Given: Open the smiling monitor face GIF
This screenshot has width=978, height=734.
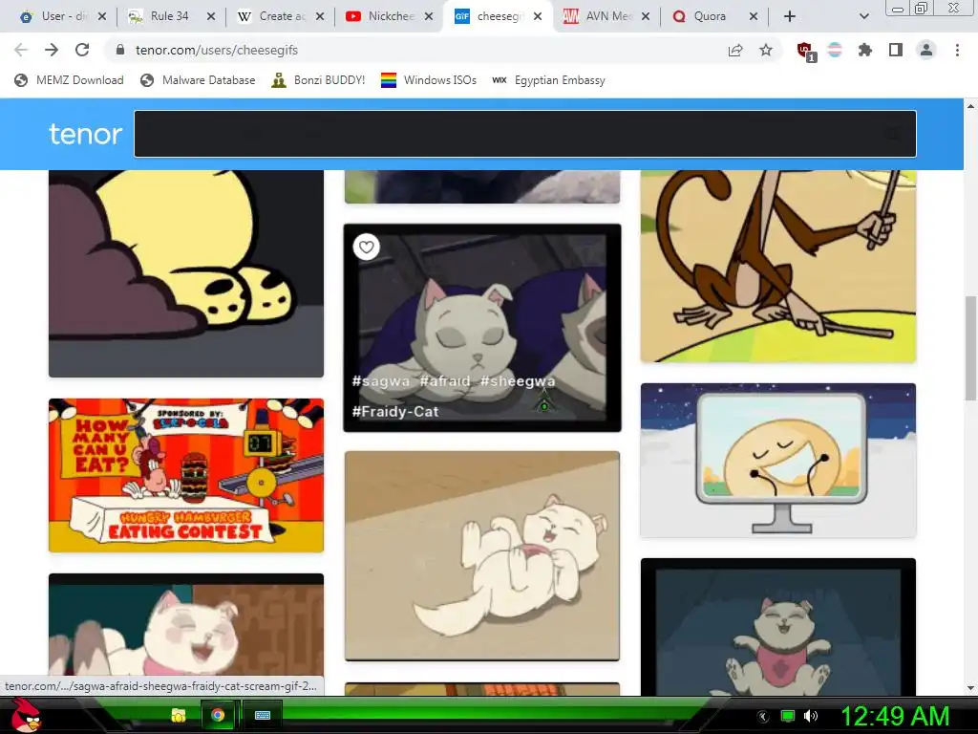Looking at the screenshot, I should click(777, 460).
